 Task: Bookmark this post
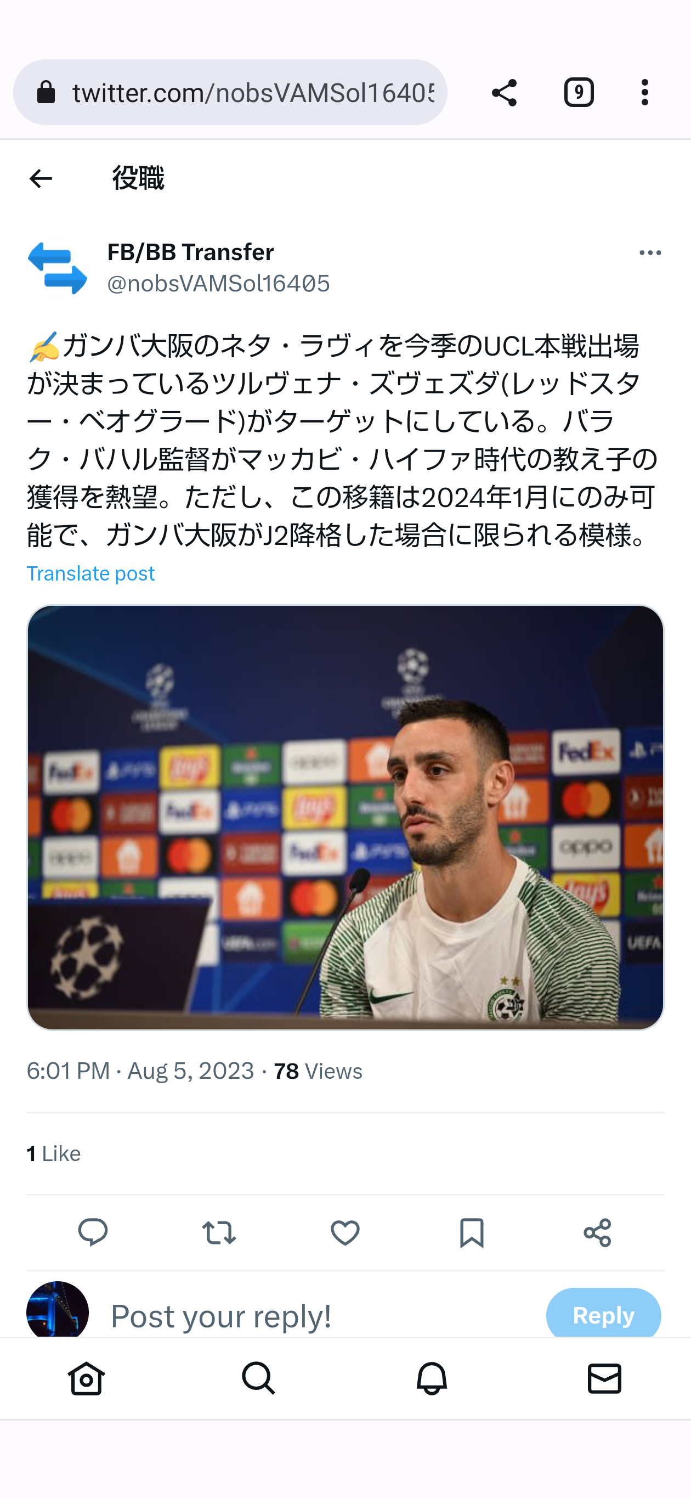(471, 1232)
